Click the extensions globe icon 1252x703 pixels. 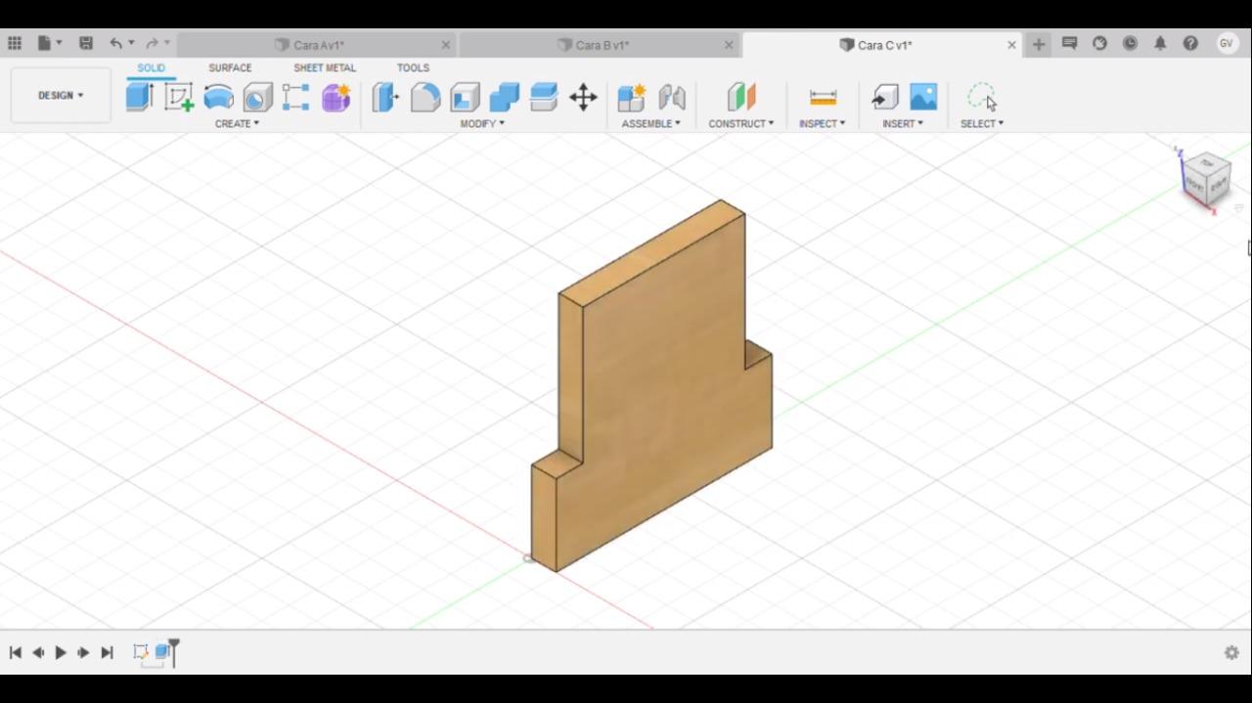pos(1099,44)
